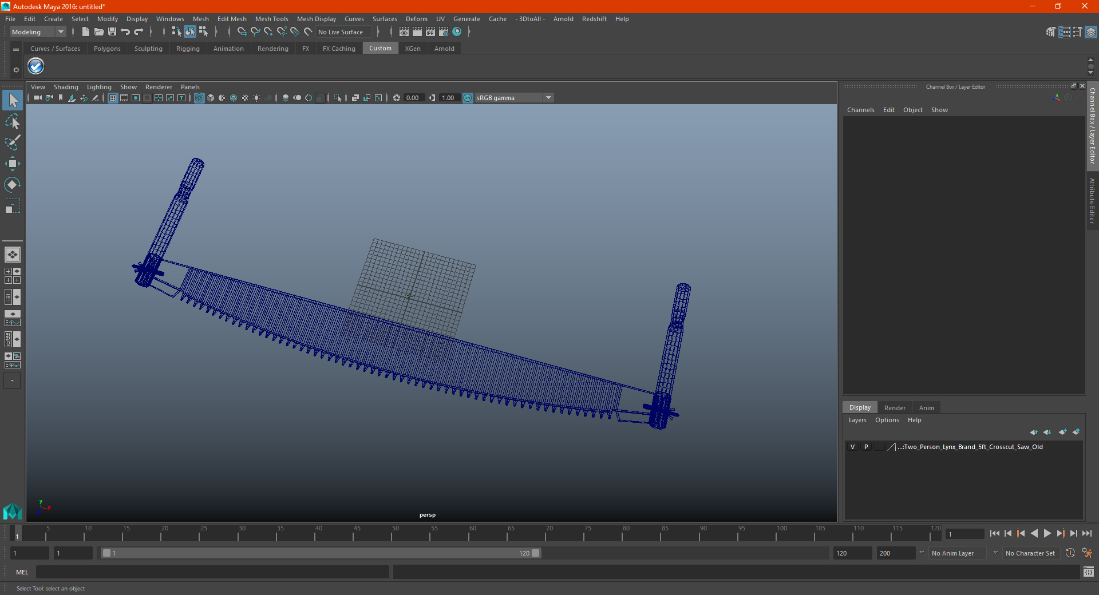Toggle wireframe display in the viewport
The image size is (1099, 595).
coord(199,98)
